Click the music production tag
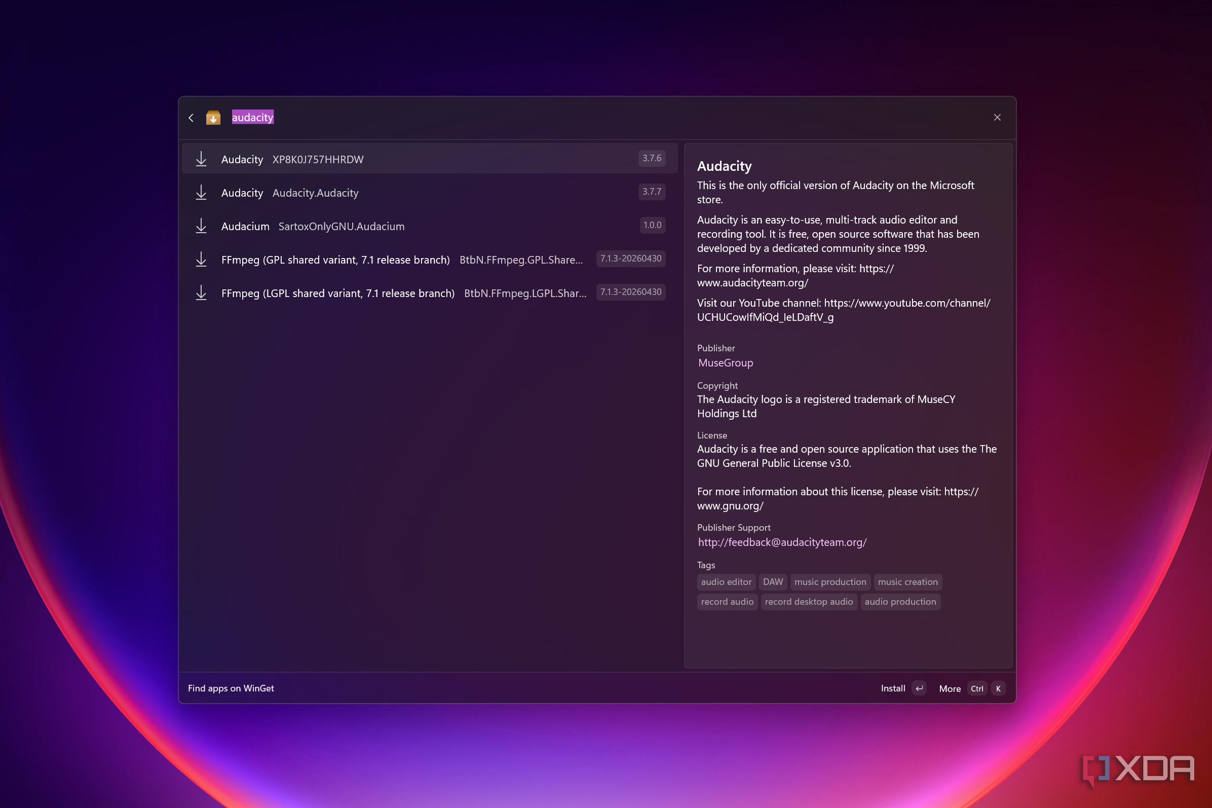Viewport: 1212px width, 808px height. [830, 582]
